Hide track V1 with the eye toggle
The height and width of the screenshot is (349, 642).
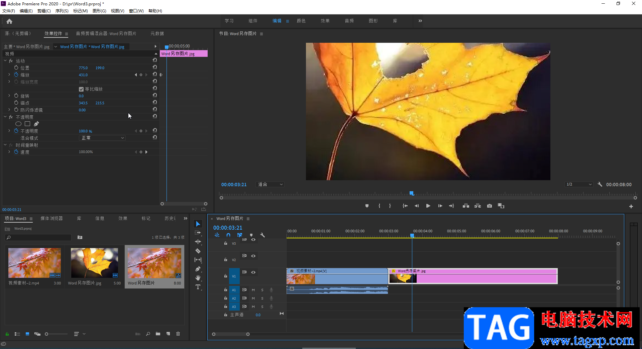[x=253, y=272]
